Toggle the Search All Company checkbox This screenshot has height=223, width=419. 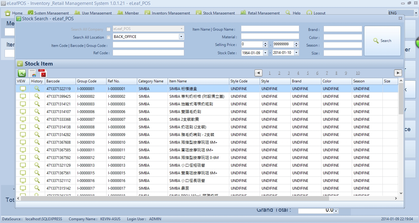click(108, 29)
